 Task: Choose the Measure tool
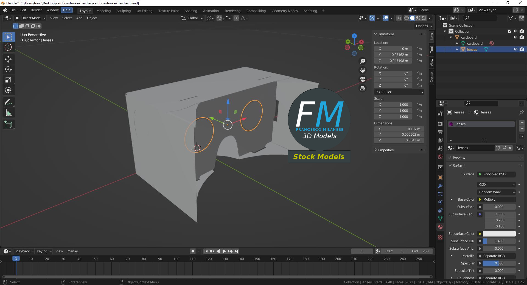point(9,113)
